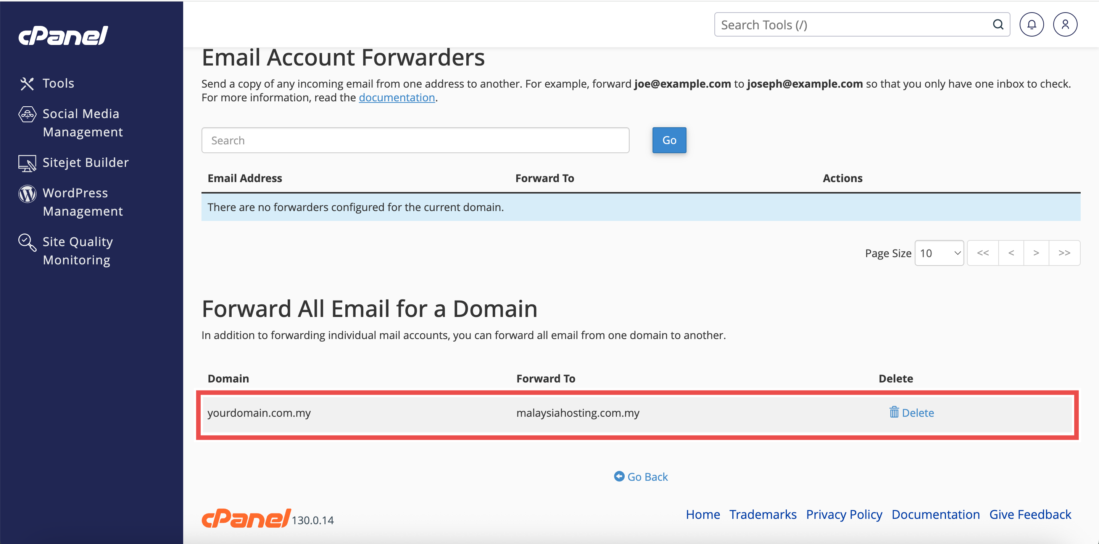The height and width of the screenshot is (544, 1099).
Task: Go to next page with > button
Action: 1036,253
